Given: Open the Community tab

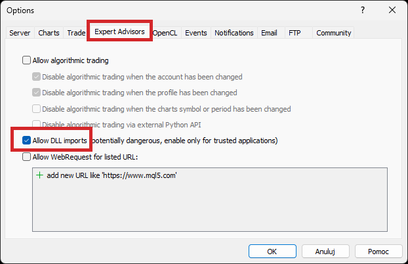Looking at the screenshot, I should (x=334, y=33).
